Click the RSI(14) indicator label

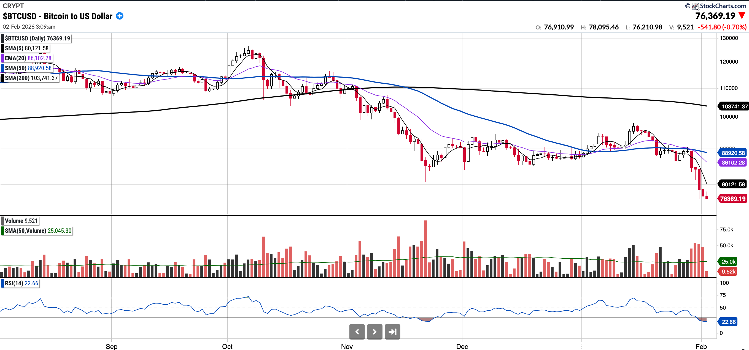(21, 283)
